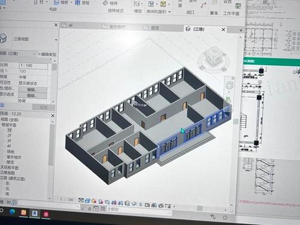Click the Highlight Displacement Sets icon

coord(161,205)
